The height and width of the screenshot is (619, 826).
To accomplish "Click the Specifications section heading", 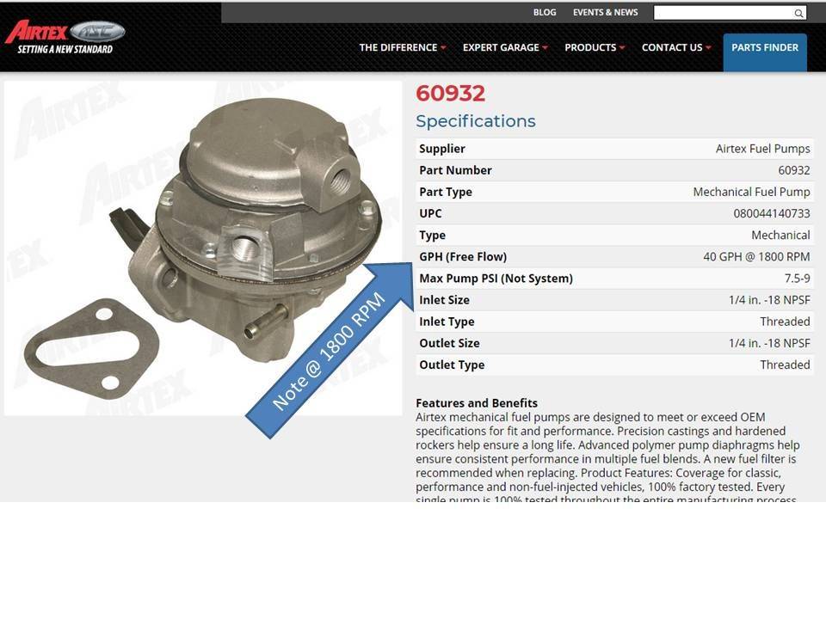I will [475, 121].
